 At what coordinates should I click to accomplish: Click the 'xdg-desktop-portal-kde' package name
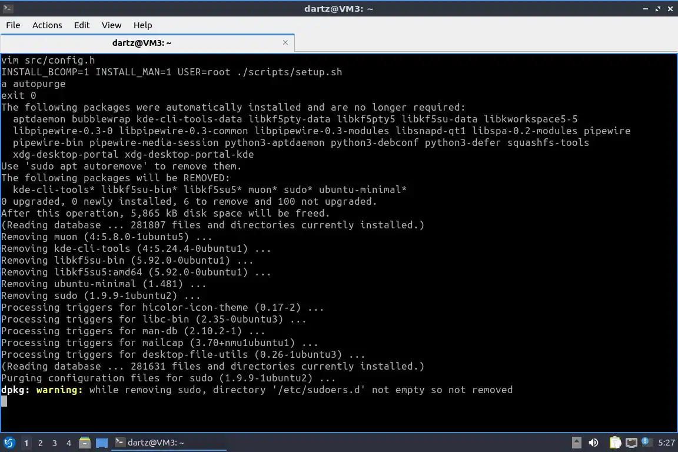[190, 154]
